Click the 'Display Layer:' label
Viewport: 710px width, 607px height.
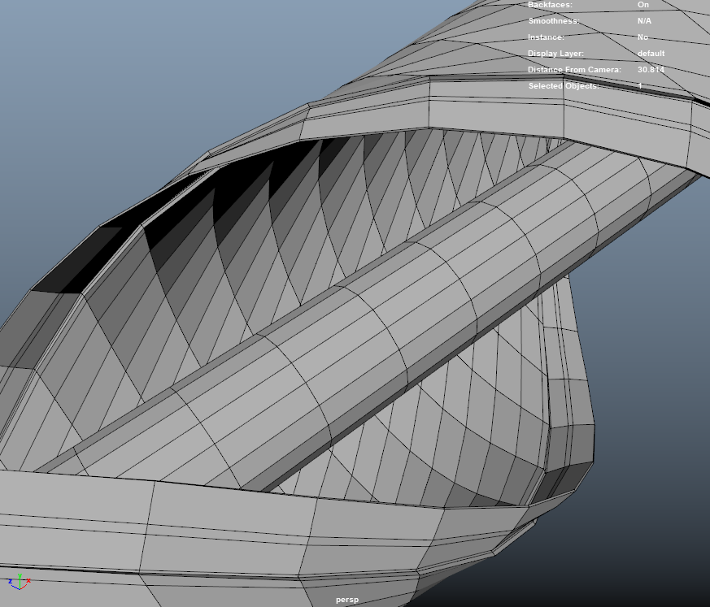click(x=555, y=54)
